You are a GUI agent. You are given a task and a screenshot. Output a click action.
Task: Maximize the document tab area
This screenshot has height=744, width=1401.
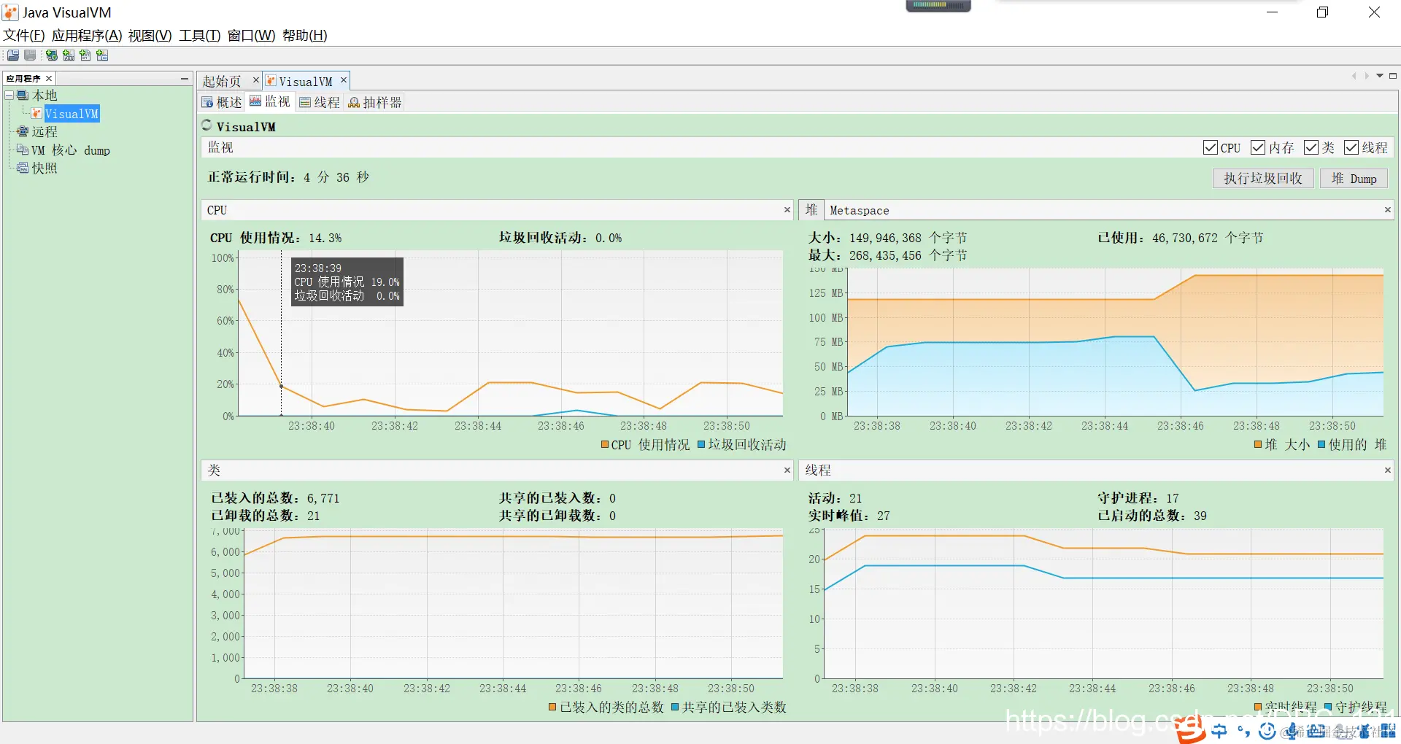(1393, 76)
